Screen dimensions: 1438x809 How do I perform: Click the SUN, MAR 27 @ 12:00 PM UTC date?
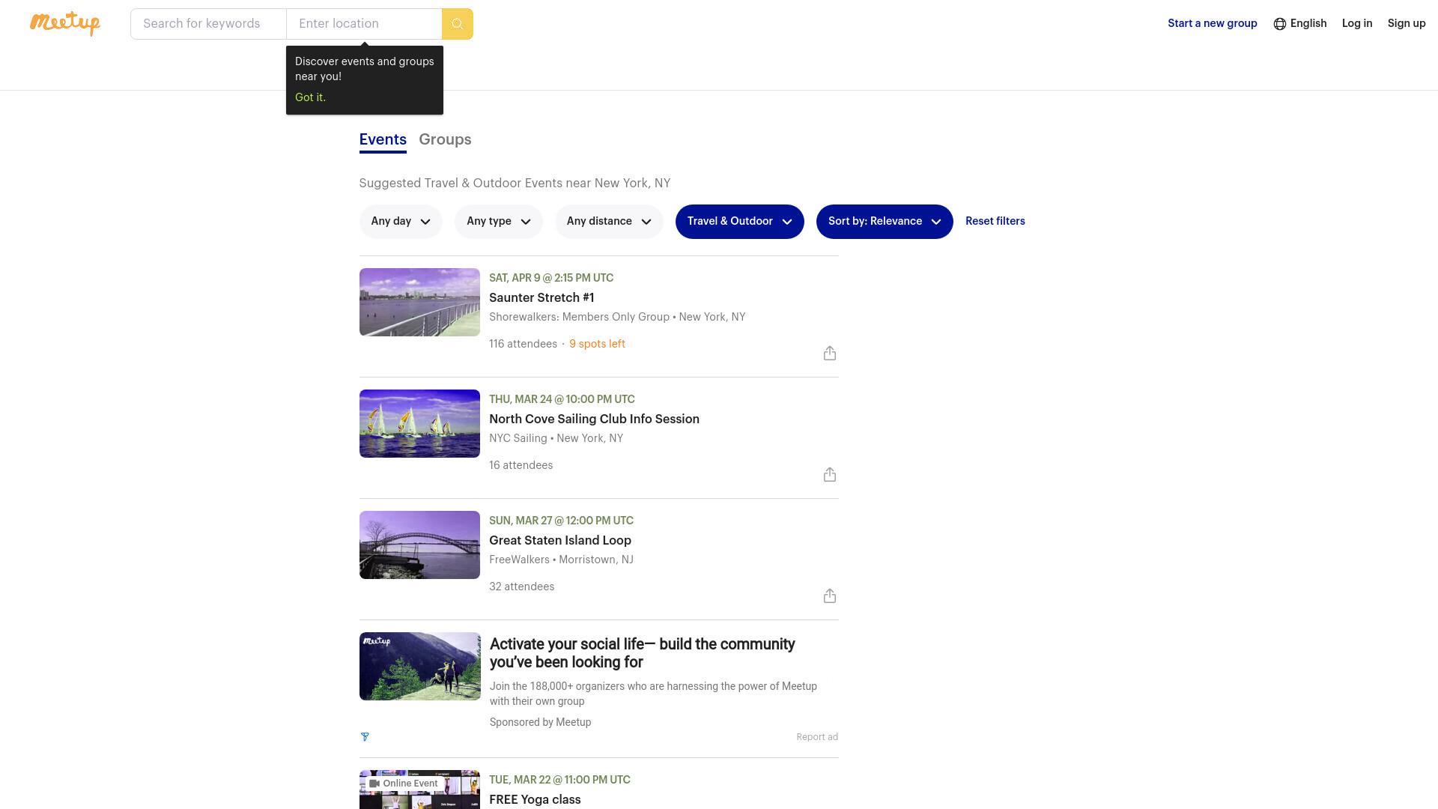(x=561, y=521)
